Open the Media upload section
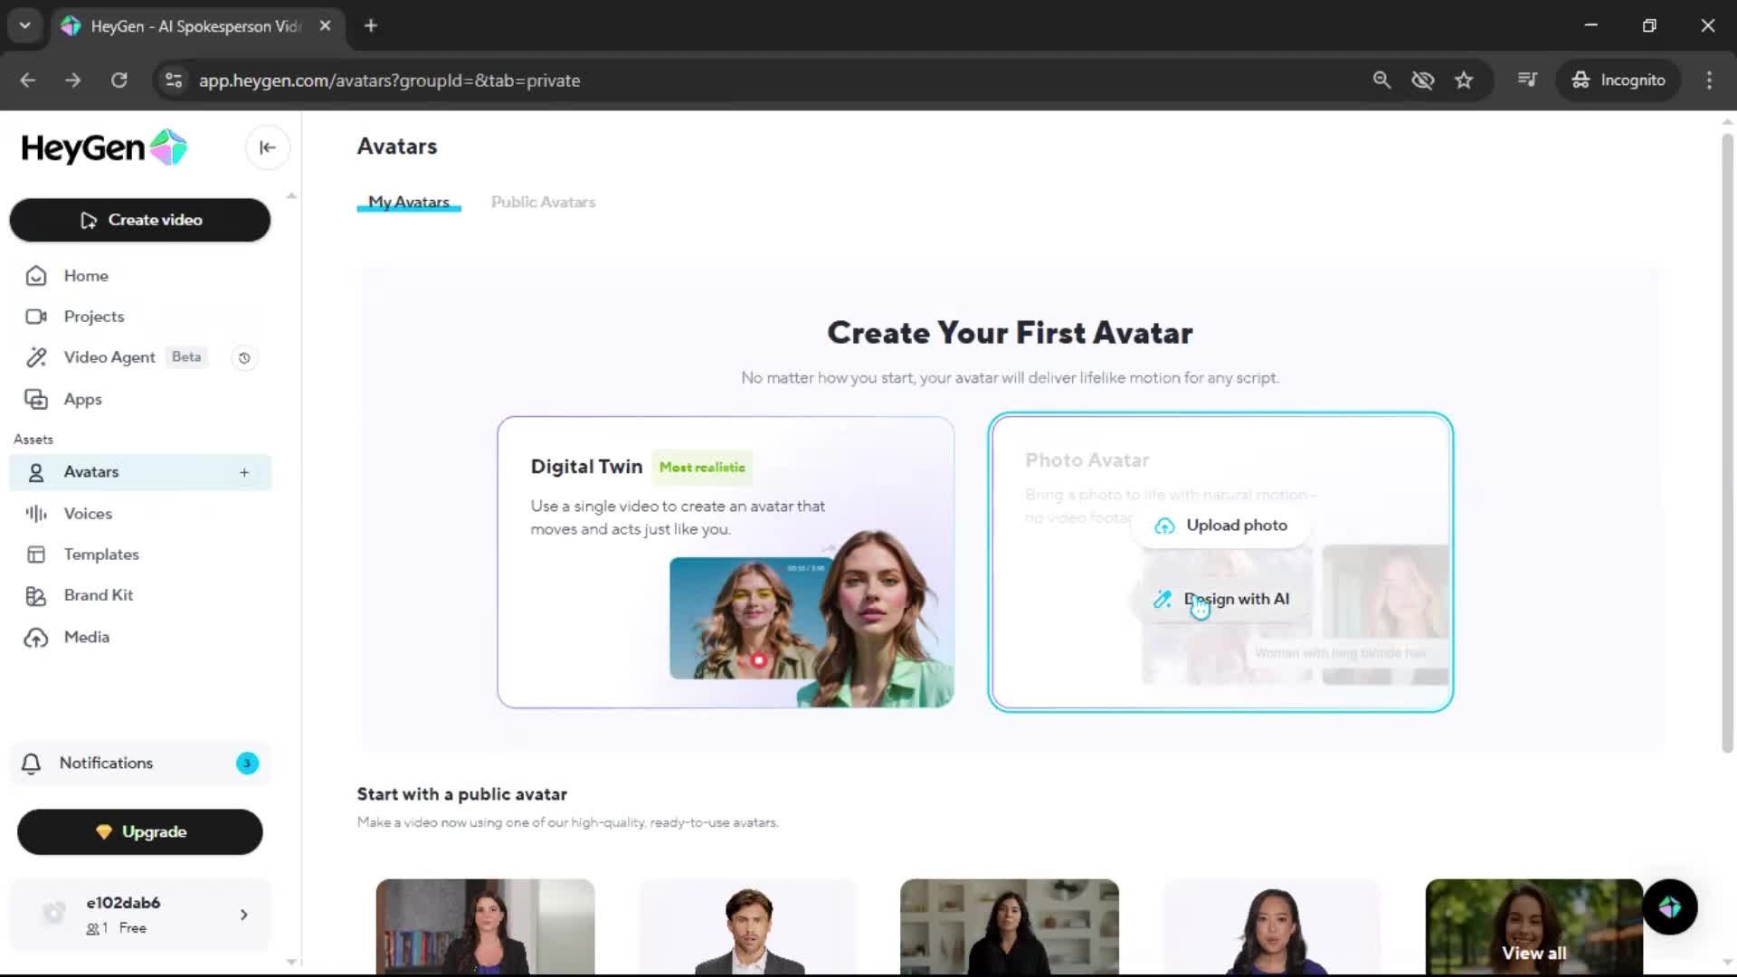Viewport: 1737px width, 977px height. pyautogui.click(x=86, y=637)
